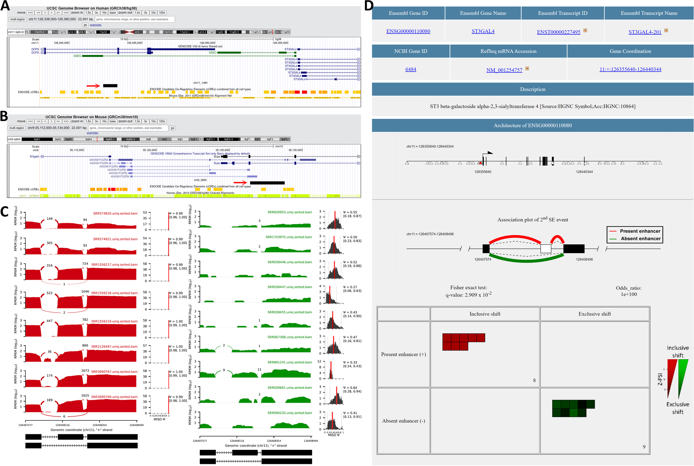The width and height of the screenshot is (694, 466).
Task: Click the red 'Present enhancer' heatmap cells
Action: tap(463, 342)
